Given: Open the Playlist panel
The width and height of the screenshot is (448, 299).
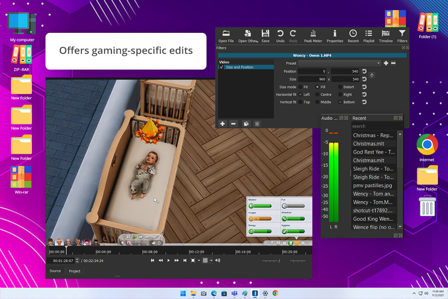Looking at the screenshot, I should (x=368, y=36).
